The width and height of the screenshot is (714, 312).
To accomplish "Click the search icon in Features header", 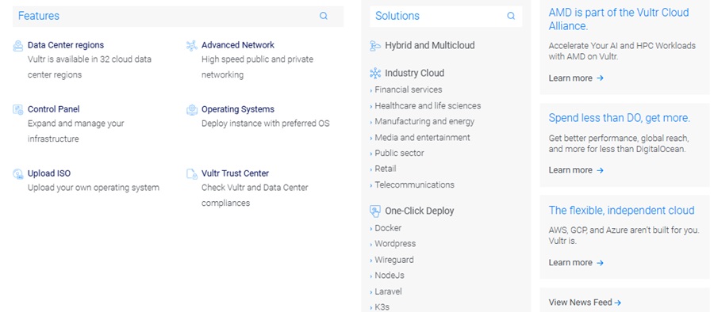I will (x=324, y=16).
